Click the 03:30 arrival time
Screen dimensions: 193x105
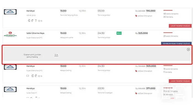(101, 88)
